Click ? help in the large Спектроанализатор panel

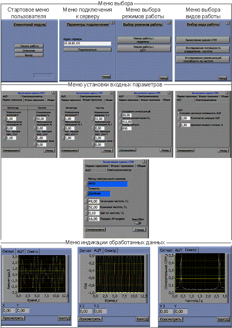point(144,162)
